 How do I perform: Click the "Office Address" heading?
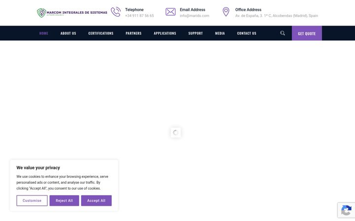[248, 10]
